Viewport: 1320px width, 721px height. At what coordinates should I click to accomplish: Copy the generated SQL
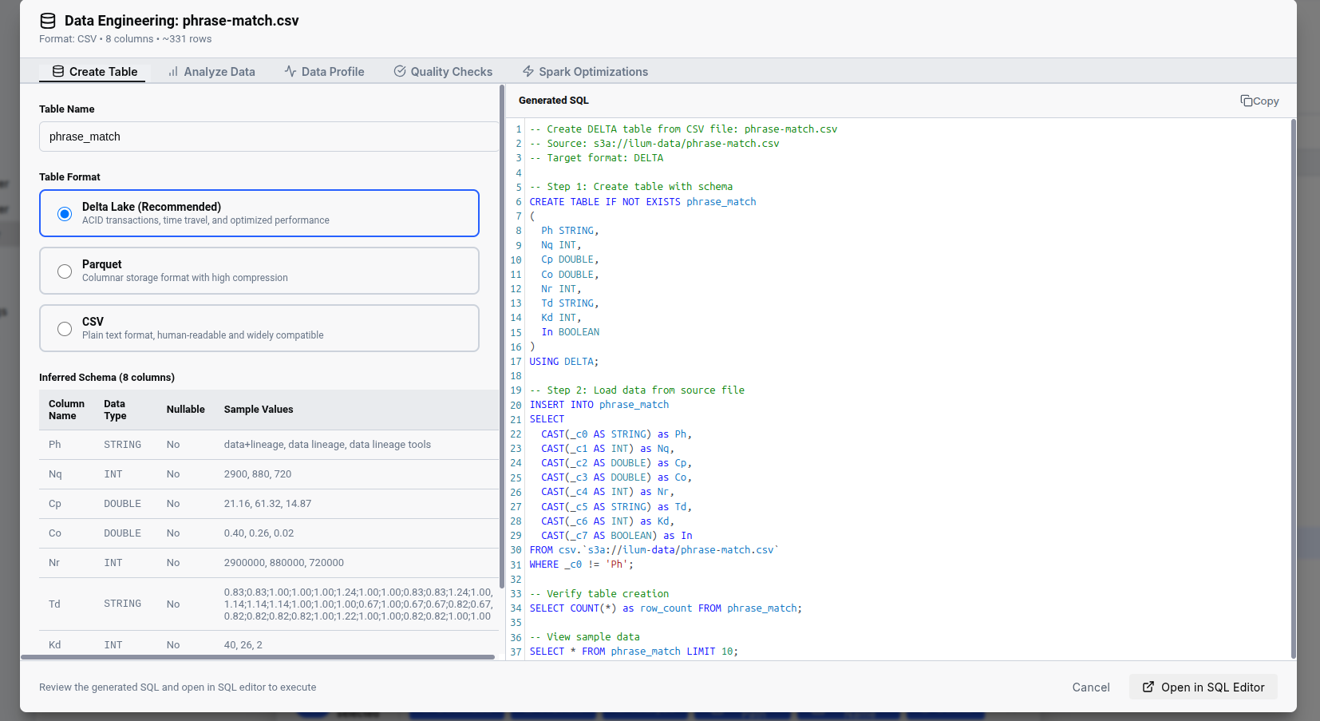tap(1259, 101)
